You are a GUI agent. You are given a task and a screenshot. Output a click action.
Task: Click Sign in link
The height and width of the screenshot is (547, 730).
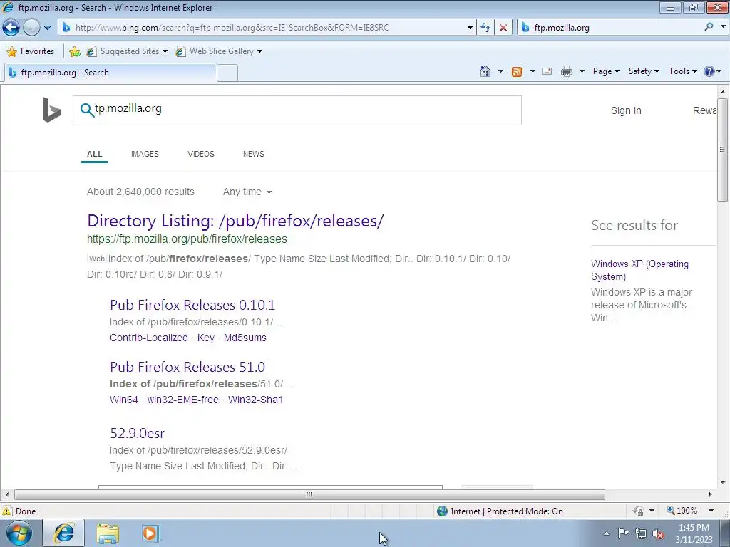(x=626, y=110)
